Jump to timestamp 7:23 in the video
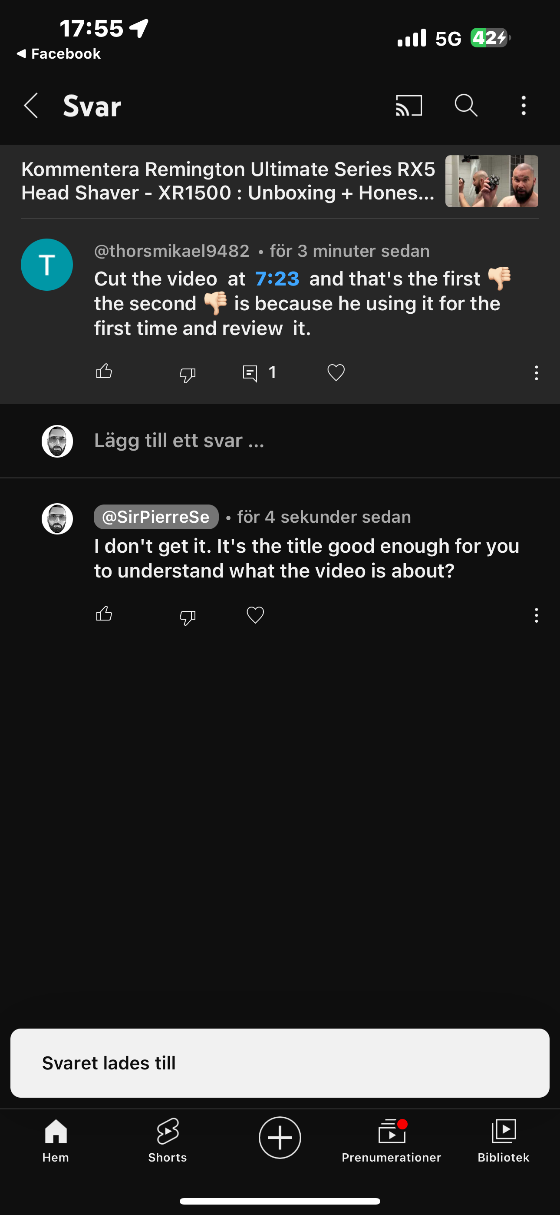Screen dimensions: 560x1215 coord(277,279)
